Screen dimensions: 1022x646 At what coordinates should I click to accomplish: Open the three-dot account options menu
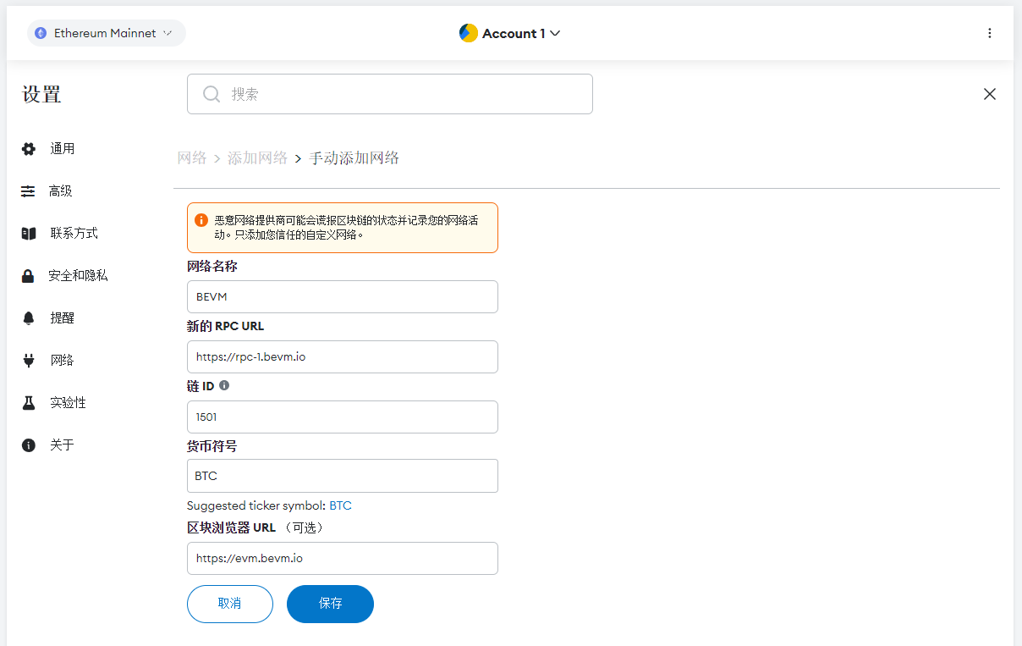pyautogui.click(x=990, y=33)
